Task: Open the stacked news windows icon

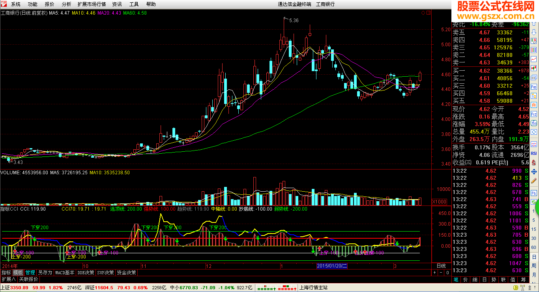Action: pyautogui.click(x=533, y=77)
